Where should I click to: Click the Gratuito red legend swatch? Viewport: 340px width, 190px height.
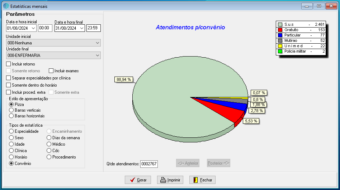click(x=280, y=30)
